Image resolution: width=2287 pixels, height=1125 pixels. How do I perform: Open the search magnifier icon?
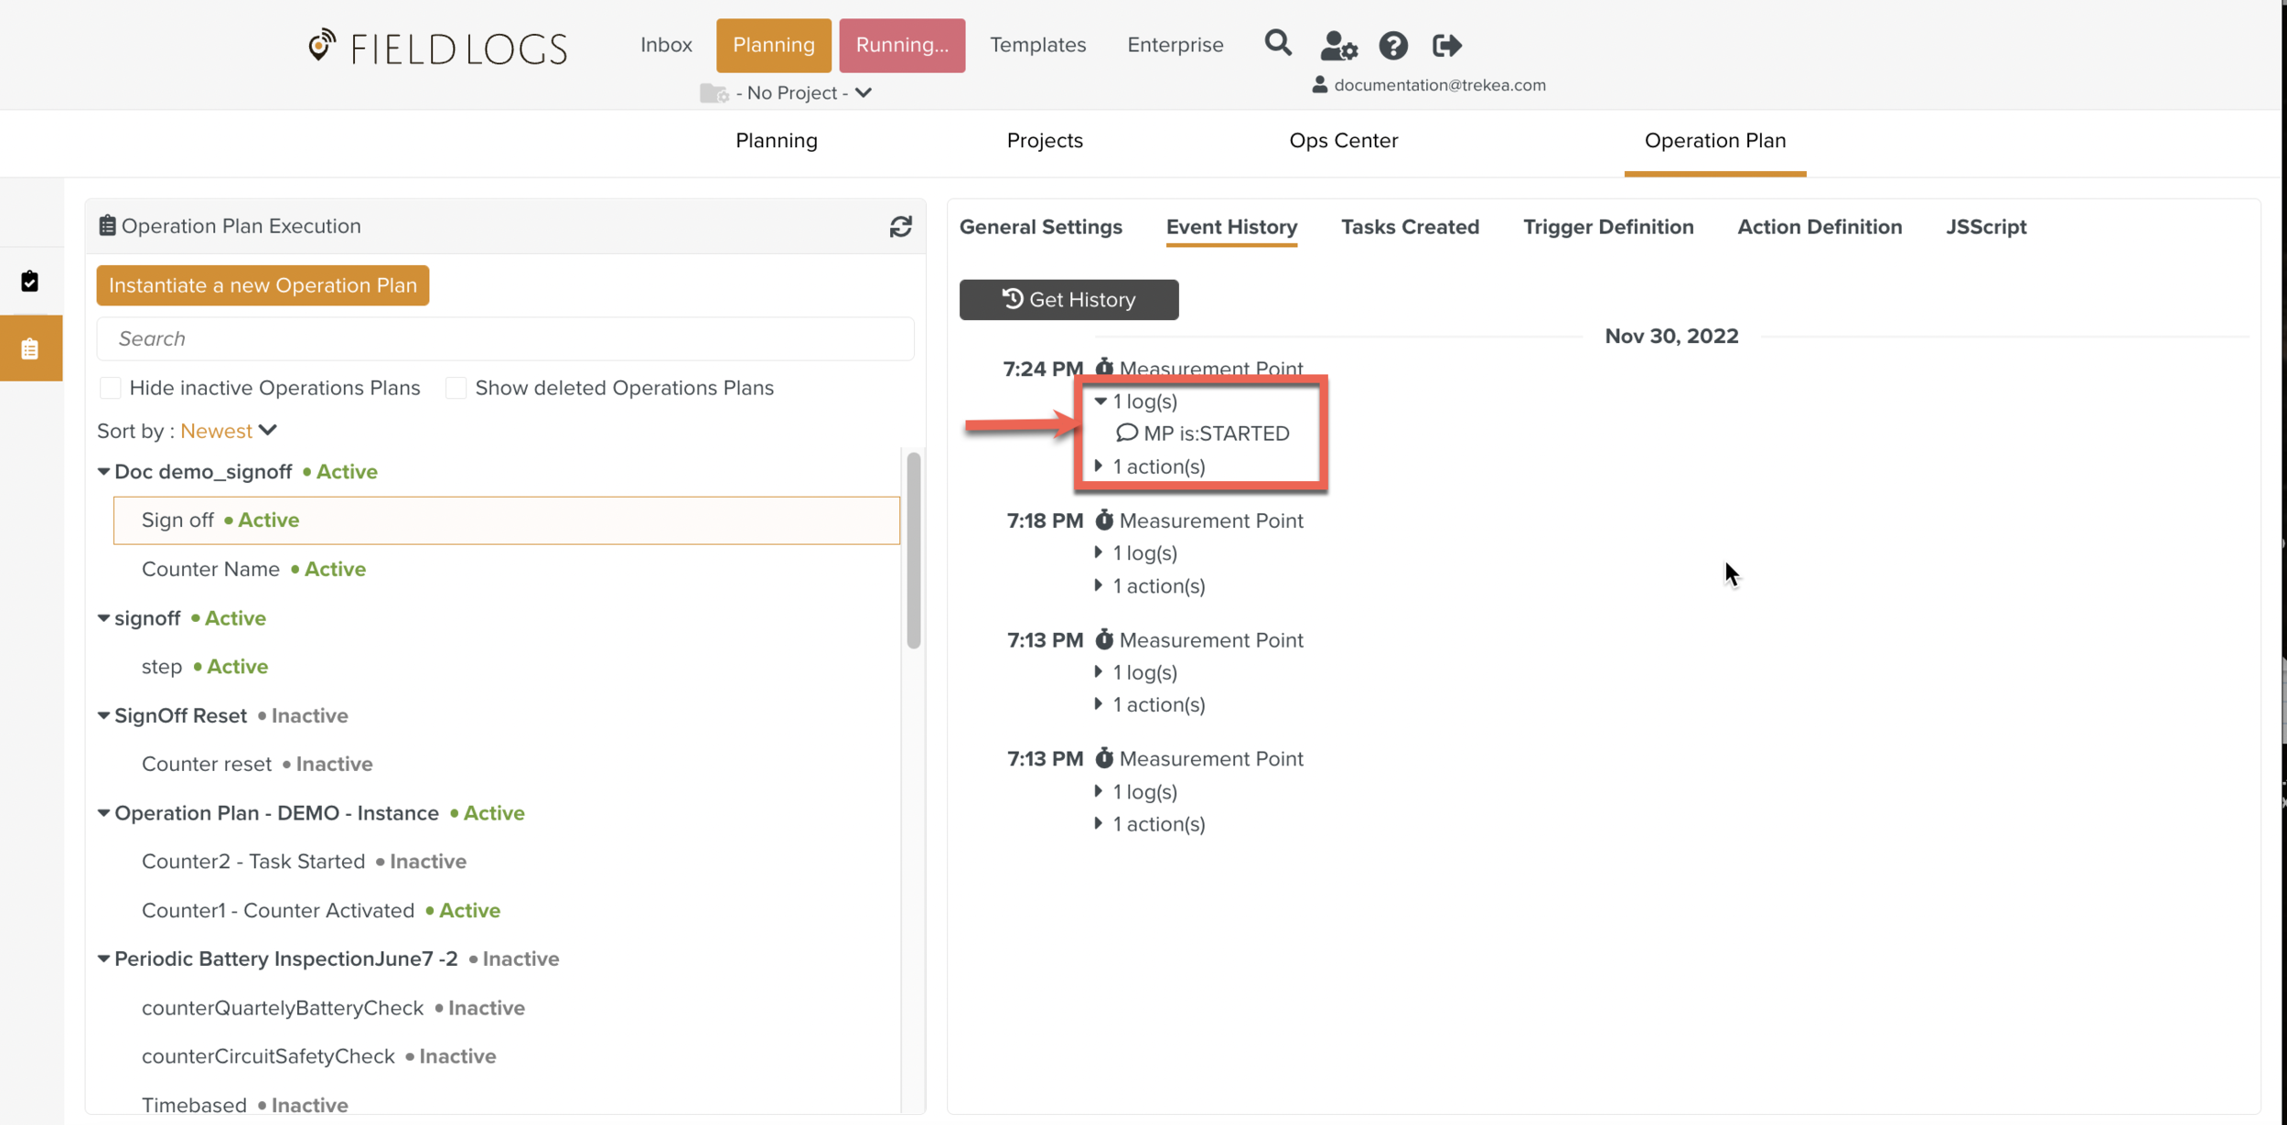point(1278,44)
